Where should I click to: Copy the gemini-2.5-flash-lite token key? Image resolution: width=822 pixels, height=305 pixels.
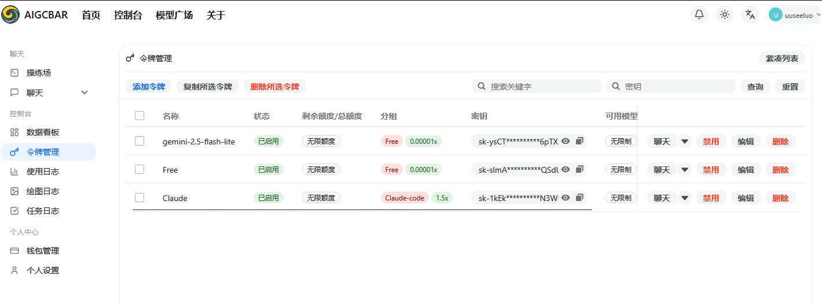(x=579, y=141)
